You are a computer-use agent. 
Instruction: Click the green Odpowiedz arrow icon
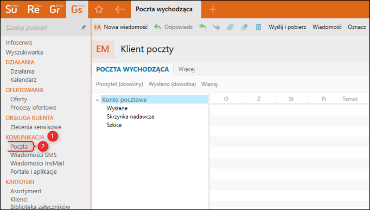click(158, 27)
